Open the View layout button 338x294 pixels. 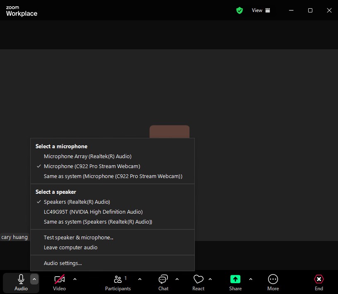(261, 10)
